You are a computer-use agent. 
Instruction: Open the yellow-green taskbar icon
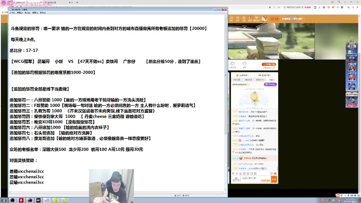56,200
